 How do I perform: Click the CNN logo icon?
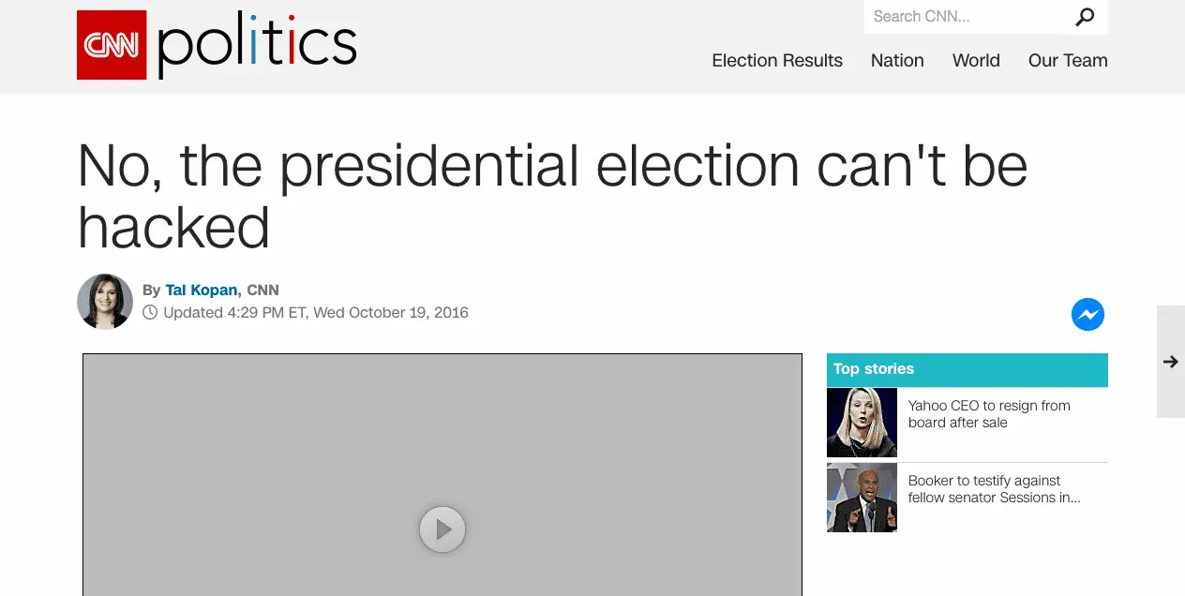click(x=112, y=45)
